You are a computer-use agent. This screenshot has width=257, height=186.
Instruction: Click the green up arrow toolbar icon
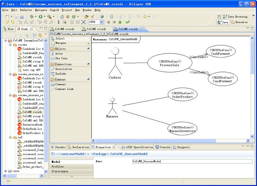(120, 22)
